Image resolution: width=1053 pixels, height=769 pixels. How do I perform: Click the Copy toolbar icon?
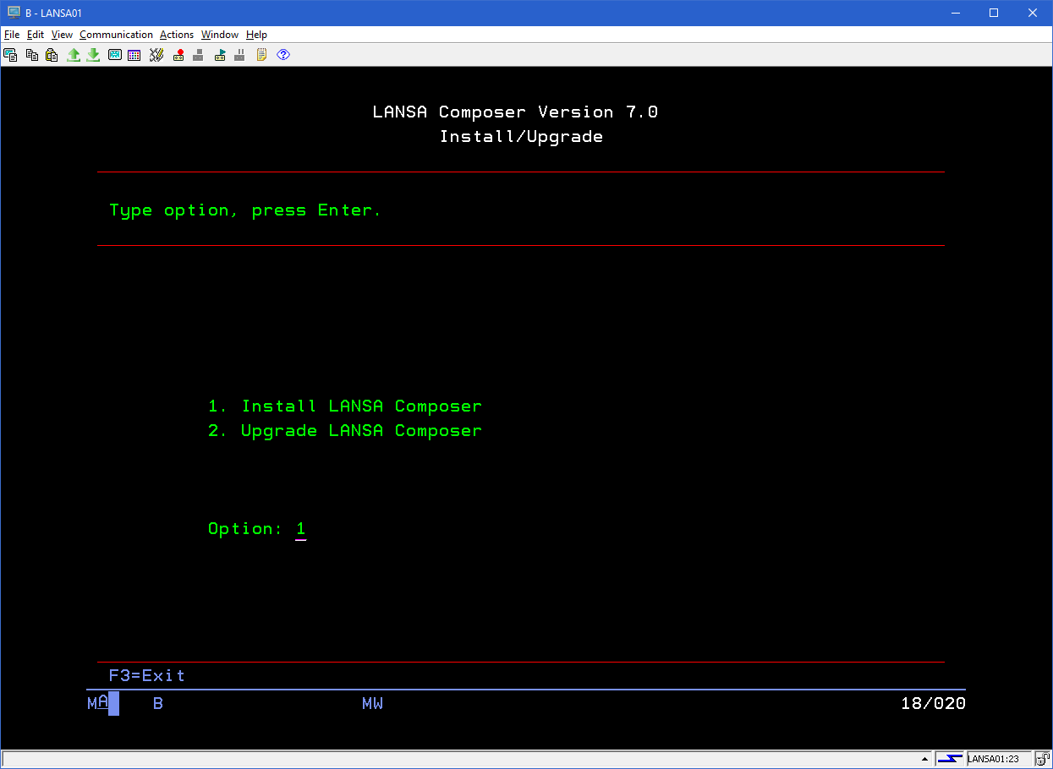tap(32, 55)
